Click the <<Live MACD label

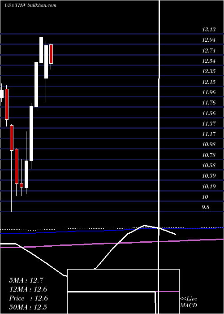click(x=189, y=302)
